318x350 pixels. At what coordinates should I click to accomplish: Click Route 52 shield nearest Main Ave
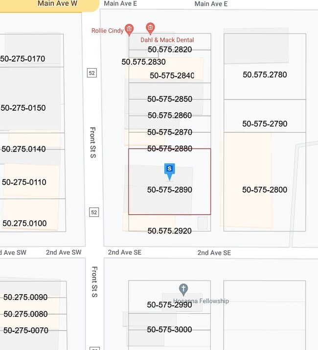(92, 73)
